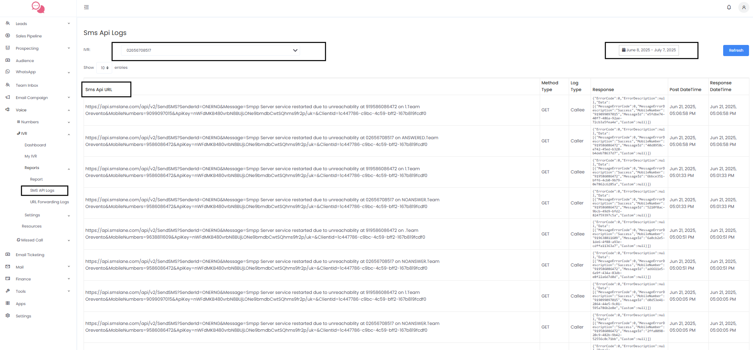Open the user profile avatar

click(x=743, y=7)
